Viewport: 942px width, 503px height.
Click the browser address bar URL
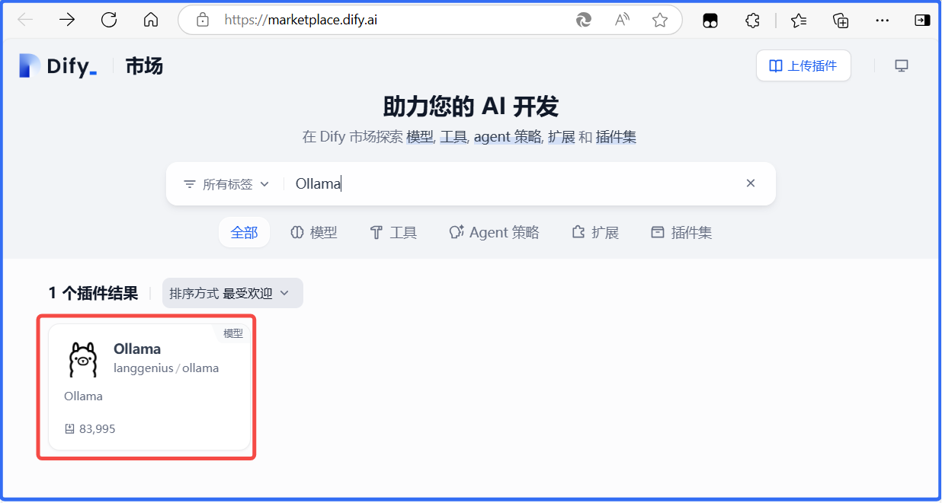click(301, 20)
